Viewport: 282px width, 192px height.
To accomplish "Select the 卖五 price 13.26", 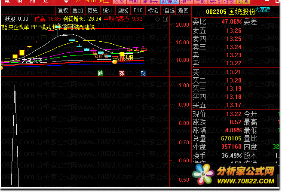I will click(234, 31).
